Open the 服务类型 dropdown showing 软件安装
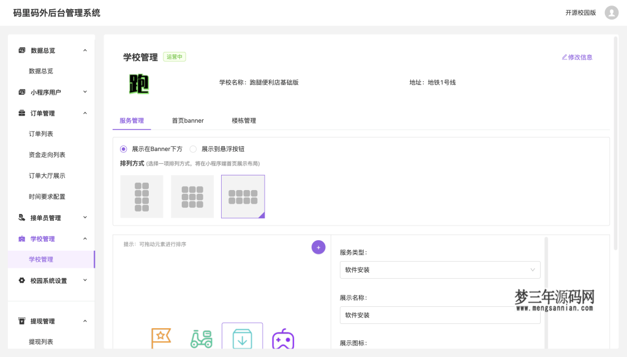The image size is (627, 357). point(440,270)
